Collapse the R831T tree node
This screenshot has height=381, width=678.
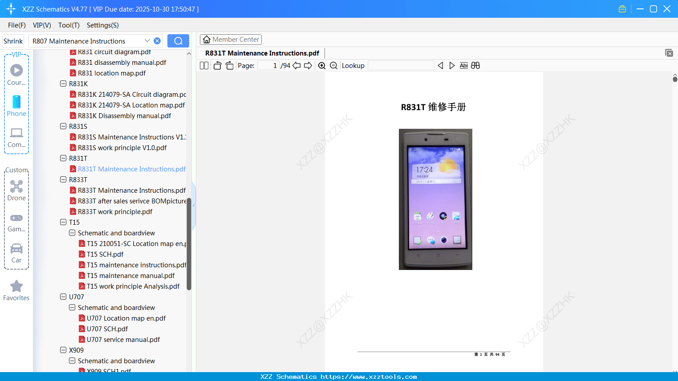click(x=63, y=158)
